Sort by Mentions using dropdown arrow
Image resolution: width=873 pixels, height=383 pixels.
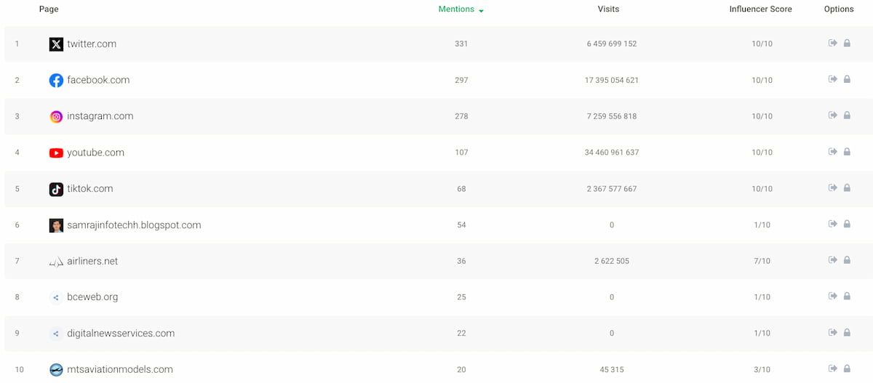coord(482,11)
